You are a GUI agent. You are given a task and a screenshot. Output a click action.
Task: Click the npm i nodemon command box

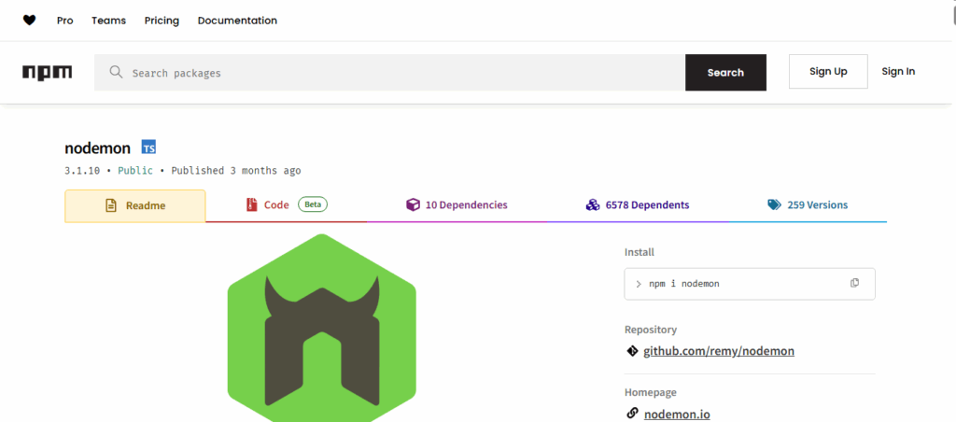click(x=750, y=284)
